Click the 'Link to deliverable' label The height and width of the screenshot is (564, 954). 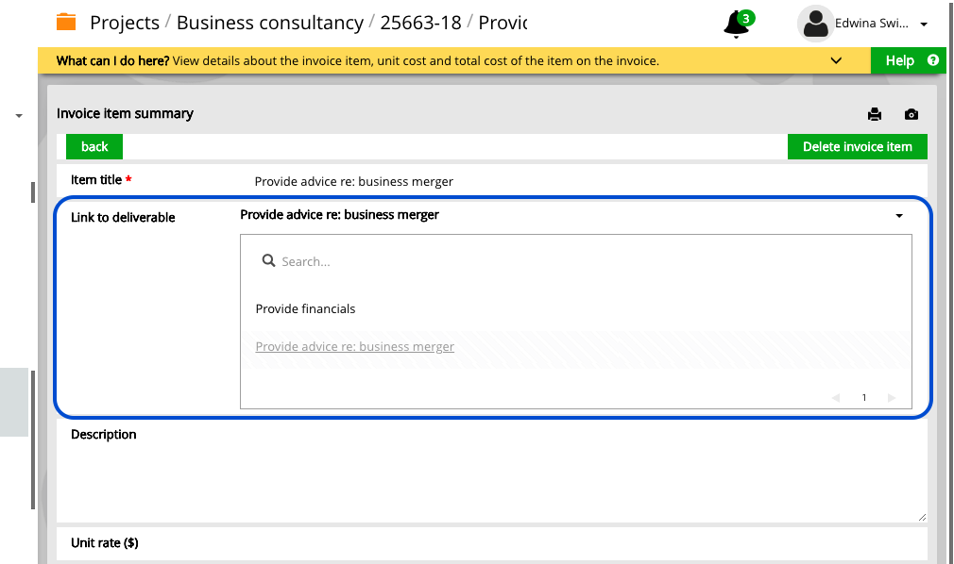[123, 217]
